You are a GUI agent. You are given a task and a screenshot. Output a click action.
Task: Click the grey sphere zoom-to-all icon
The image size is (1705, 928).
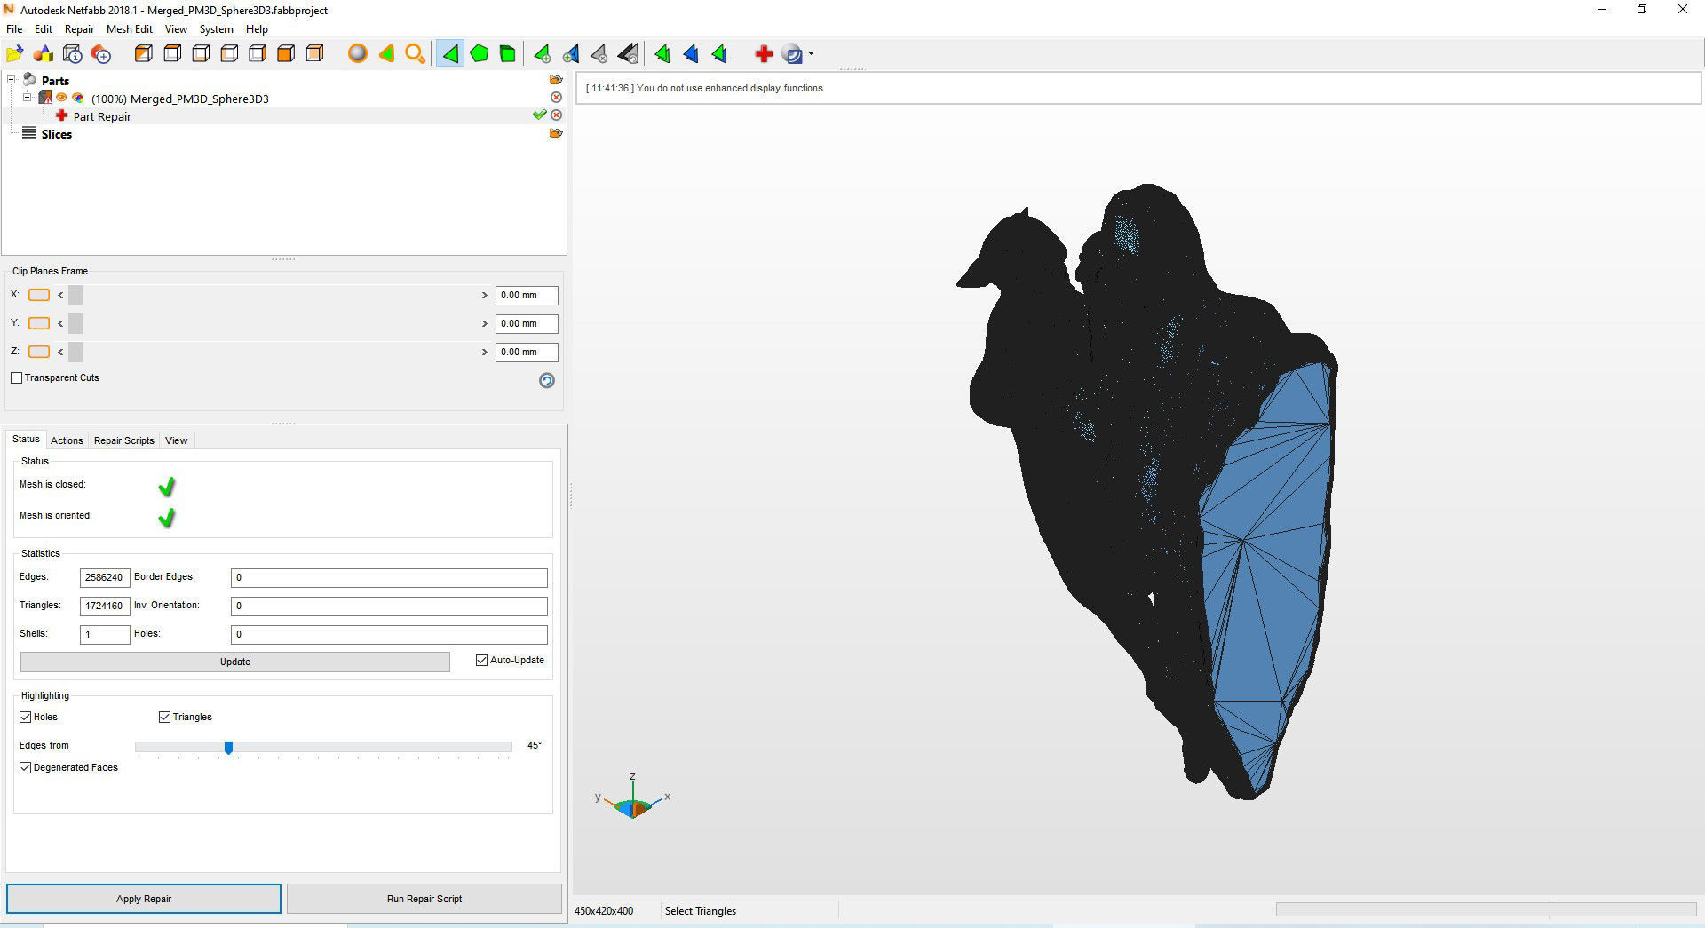357,54
